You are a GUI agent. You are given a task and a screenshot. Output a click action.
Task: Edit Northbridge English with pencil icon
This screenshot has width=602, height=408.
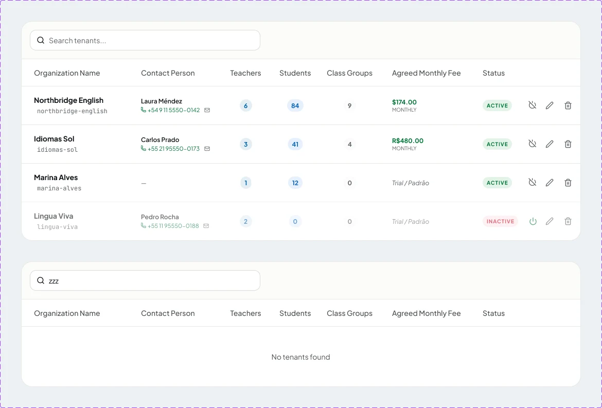click(x=550, y=105)
